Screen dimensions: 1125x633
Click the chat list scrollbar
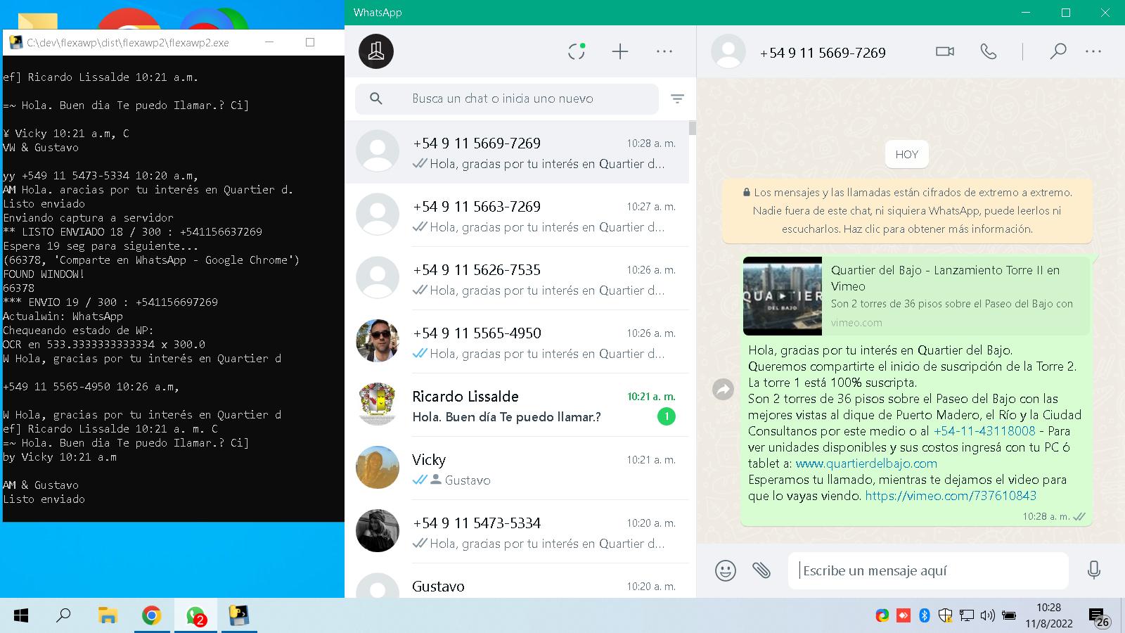693,128
